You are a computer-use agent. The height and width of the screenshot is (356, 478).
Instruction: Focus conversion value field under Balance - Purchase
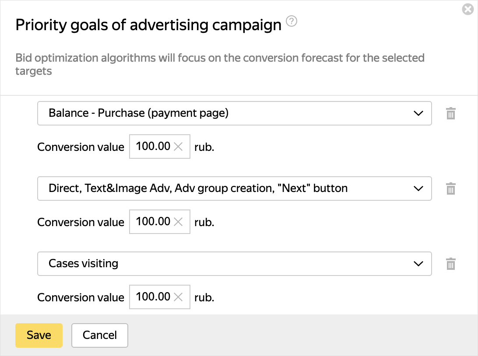[x=153, y=147]
